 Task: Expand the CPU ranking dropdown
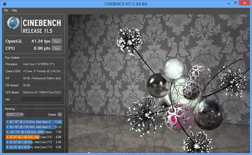(15, 114)
